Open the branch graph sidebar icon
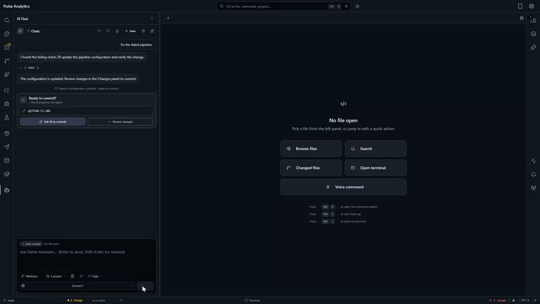540x304 pixels. (x=6, y=61)
